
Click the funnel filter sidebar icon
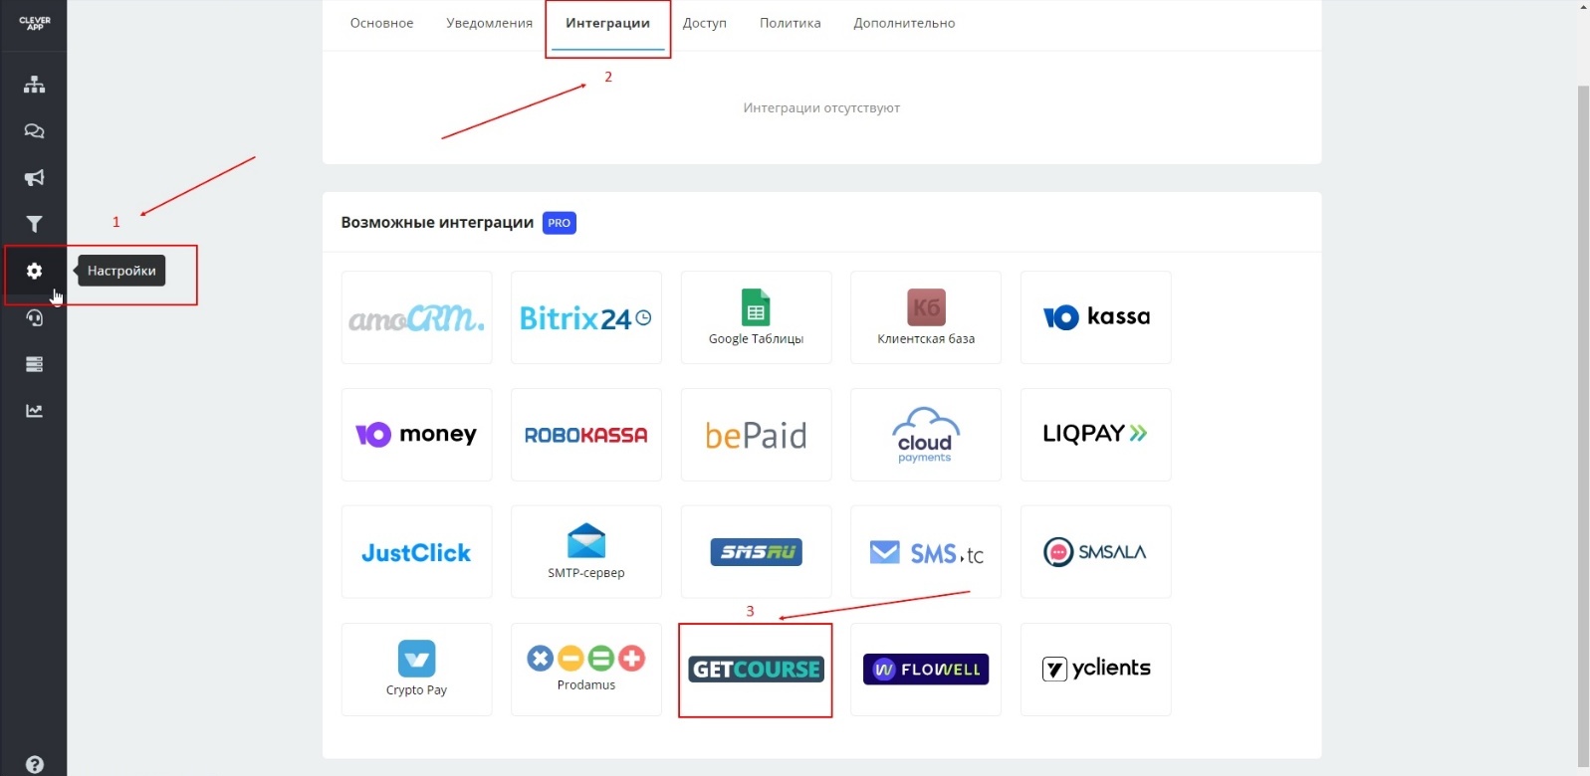[x=34, y=224]
